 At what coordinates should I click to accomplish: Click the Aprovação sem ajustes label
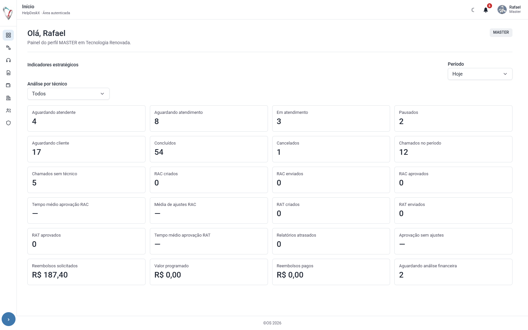[421, 235]
